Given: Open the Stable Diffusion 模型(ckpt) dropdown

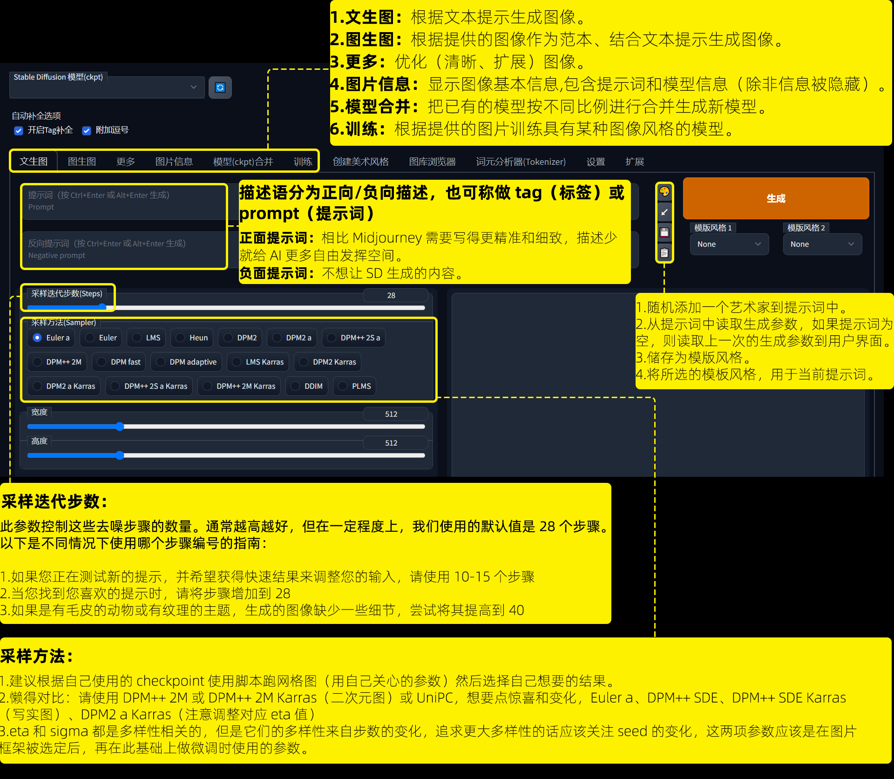Looking at the screenshot, I should tap(107, 88).
